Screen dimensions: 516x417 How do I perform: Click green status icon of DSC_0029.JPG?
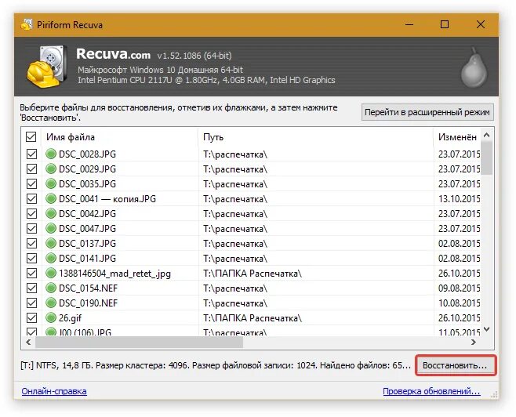(x=51, y=169)
